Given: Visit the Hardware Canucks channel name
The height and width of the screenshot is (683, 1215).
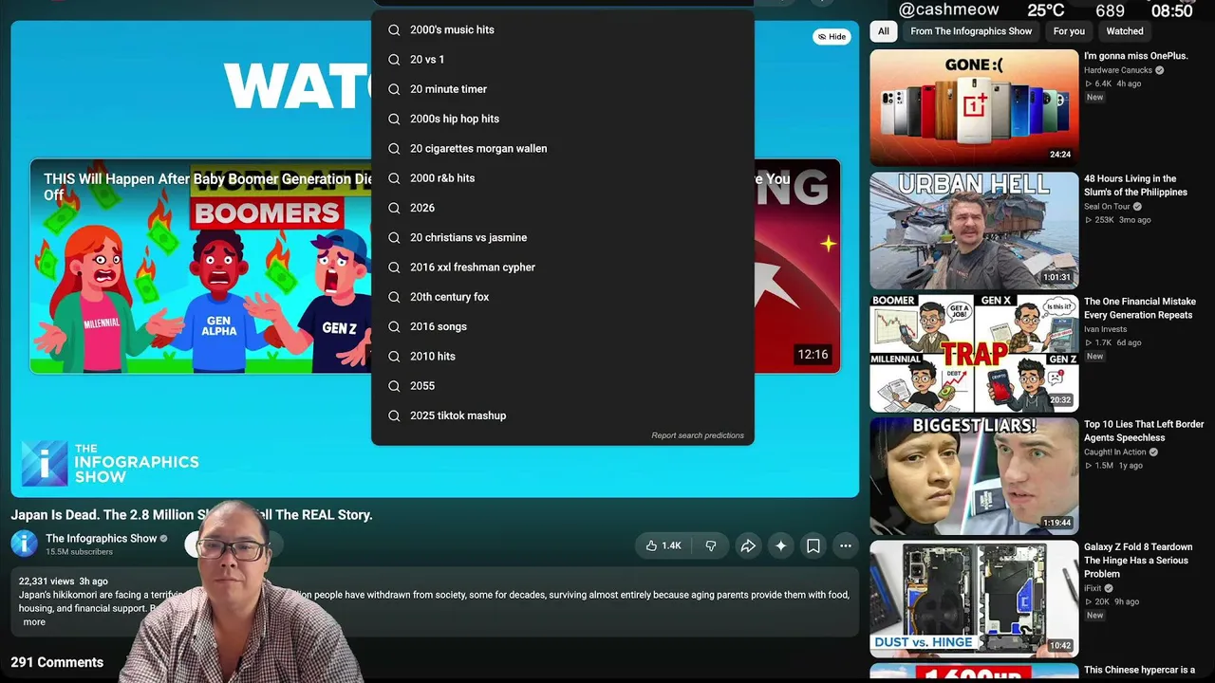Looking at the screenshot, I should click(1118, 70).
